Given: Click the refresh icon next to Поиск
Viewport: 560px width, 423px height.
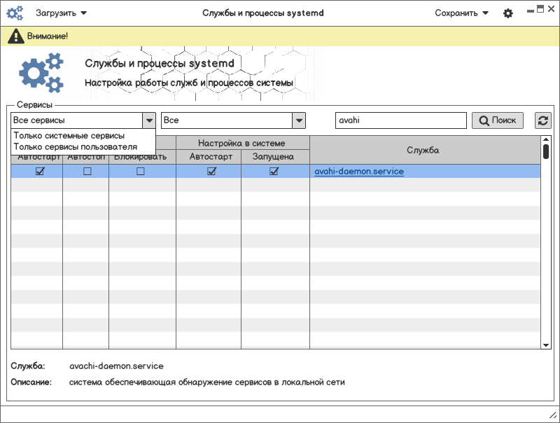Looking at the screenshot, I should (542, 120).
